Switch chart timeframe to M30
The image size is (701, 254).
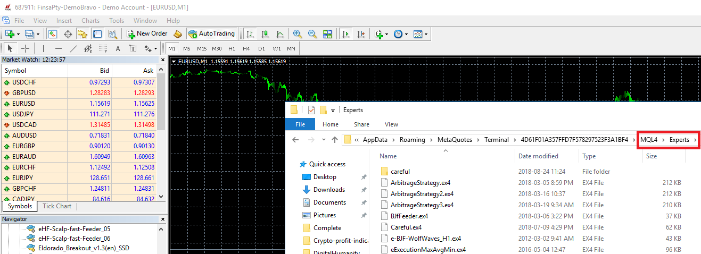[217, 48]
